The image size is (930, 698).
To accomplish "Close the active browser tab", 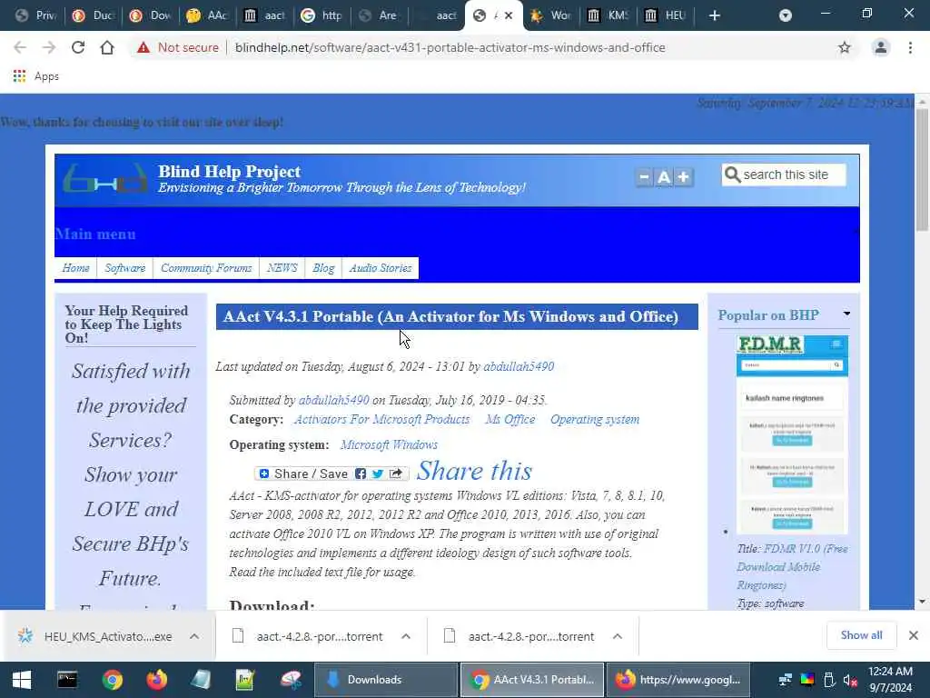I will [509, 15].
